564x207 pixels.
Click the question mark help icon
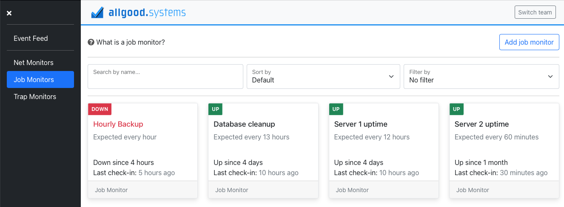(x=91, y=43)
